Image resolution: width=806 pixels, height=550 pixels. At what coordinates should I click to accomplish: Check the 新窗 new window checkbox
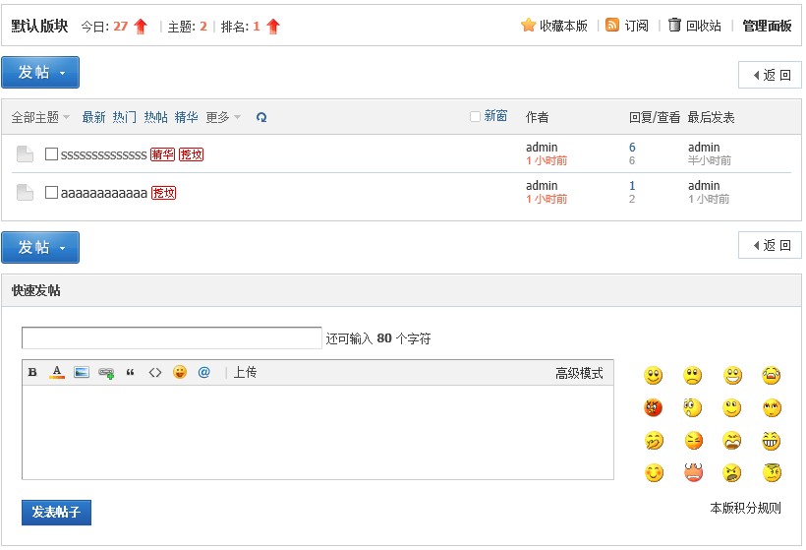(x=475, y=116)
